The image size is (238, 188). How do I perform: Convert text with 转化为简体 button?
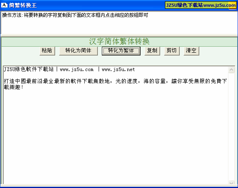[x=78, y=51]
